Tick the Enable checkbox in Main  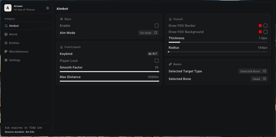(157, 26)
